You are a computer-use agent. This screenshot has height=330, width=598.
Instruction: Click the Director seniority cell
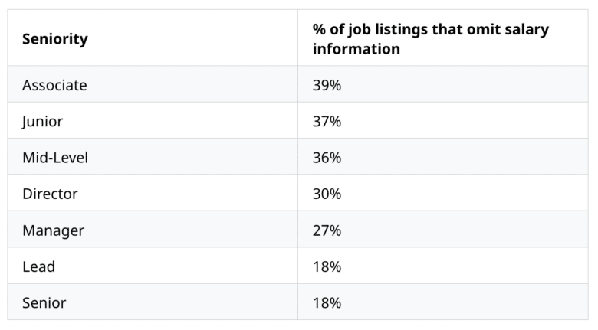tap(50, 194)
